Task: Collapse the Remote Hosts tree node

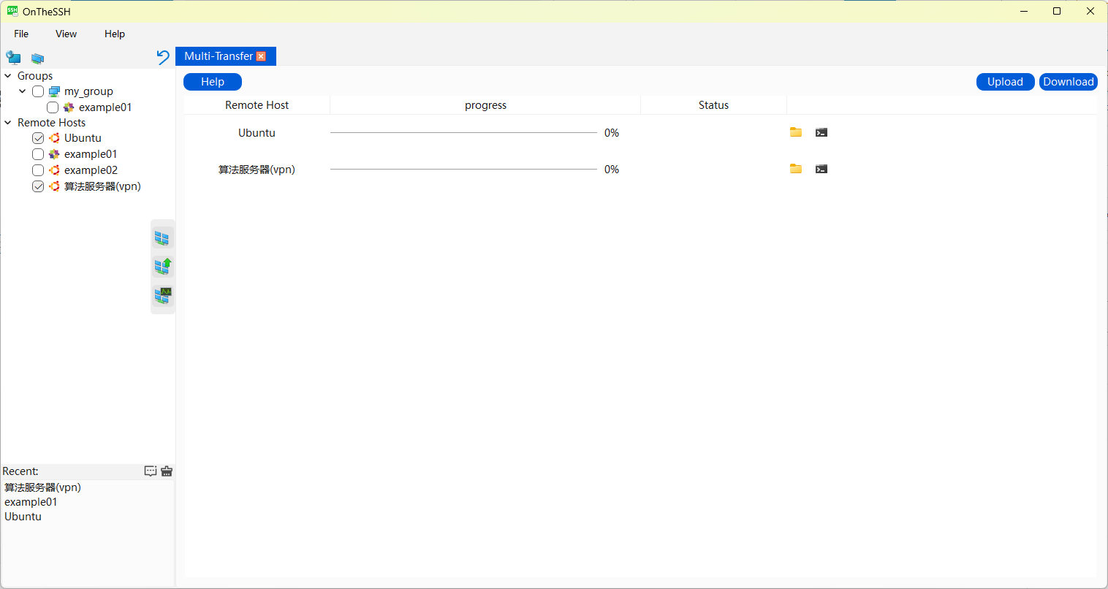Action: [x=8, y=123]
